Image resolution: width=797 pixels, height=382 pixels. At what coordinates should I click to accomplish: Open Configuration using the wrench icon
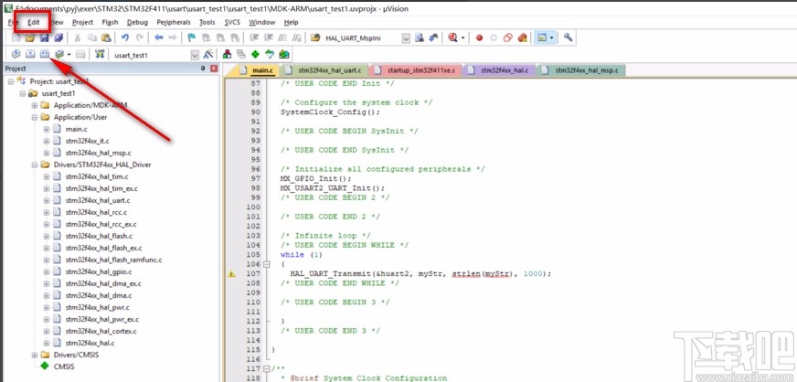point(569,37)
